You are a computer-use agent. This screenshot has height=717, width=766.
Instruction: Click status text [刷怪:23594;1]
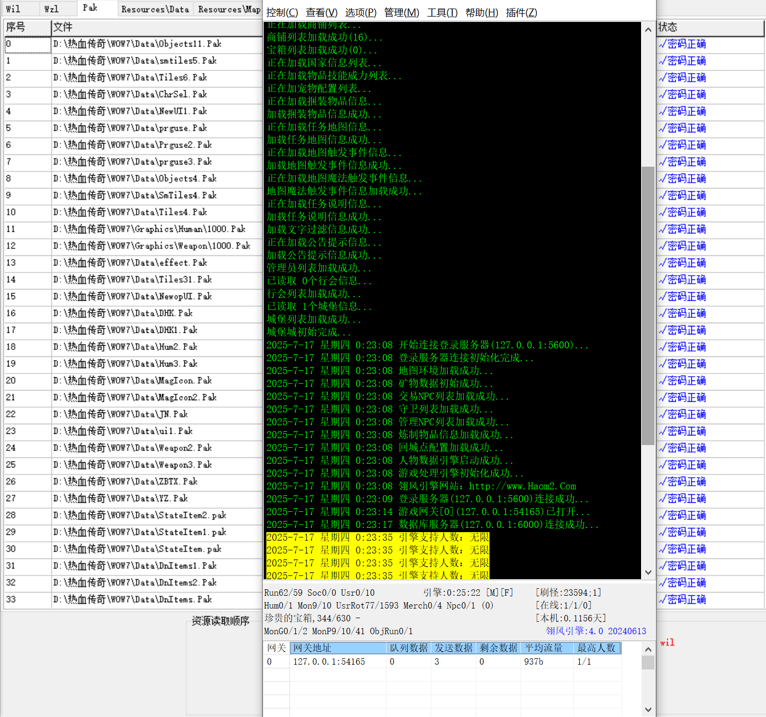pyautogui.click(x=568, y=593)
